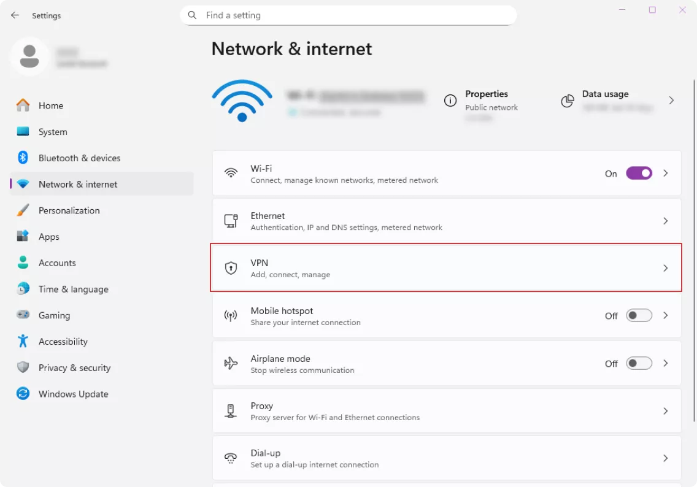The image size is (697, 487).
Task: Expand Ethernet settings chevron
Action: 666,221
